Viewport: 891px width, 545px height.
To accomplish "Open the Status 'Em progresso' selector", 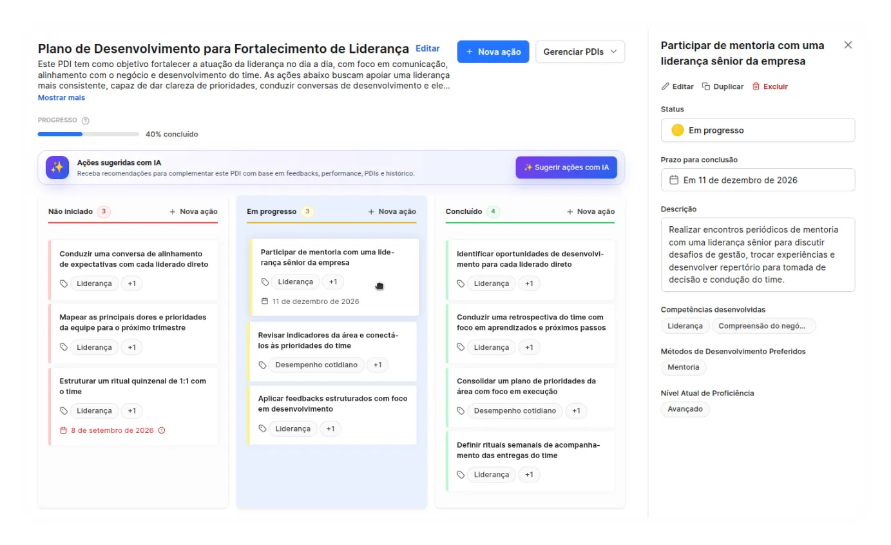I will tap(758, 130).
